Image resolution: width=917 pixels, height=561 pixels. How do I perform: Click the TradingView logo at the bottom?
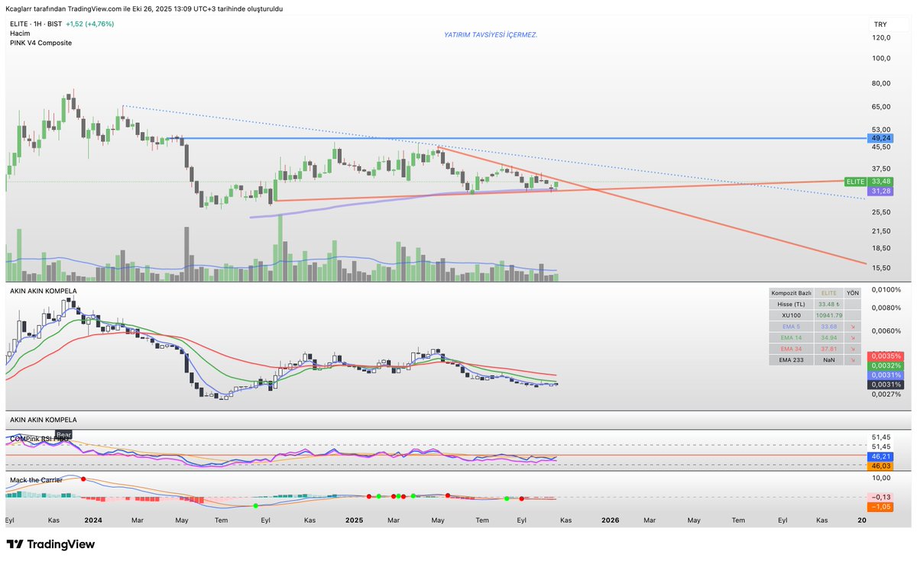tap(50, 544)
